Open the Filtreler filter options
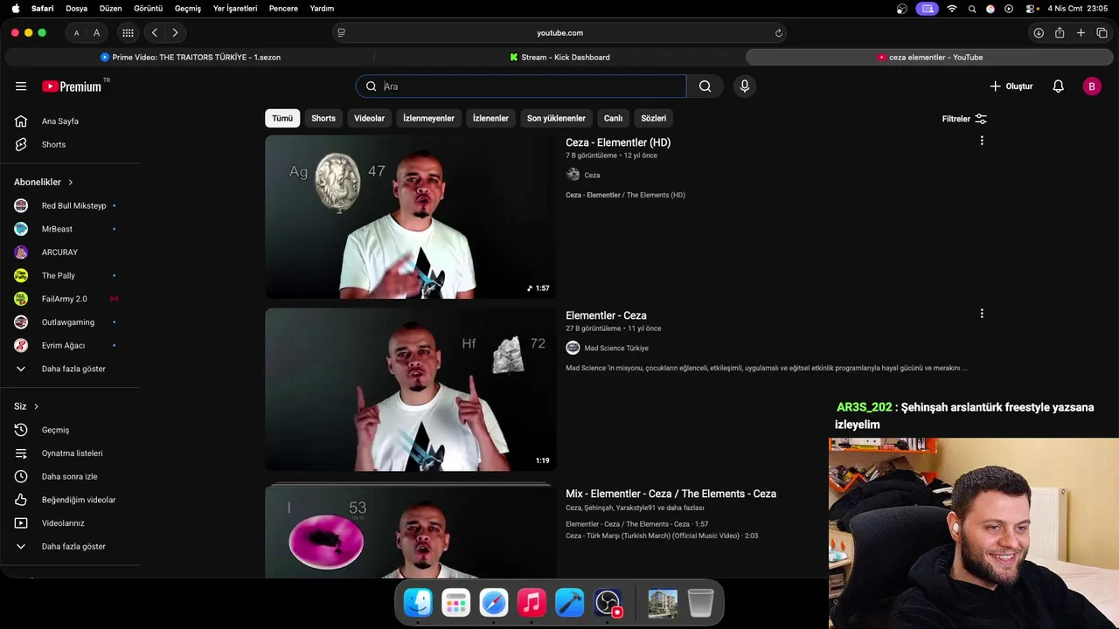 click(964, 119)
